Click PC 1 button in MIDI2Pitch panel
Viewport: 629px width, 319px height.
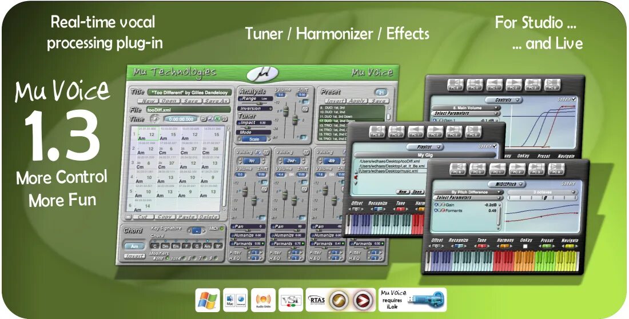497,169
